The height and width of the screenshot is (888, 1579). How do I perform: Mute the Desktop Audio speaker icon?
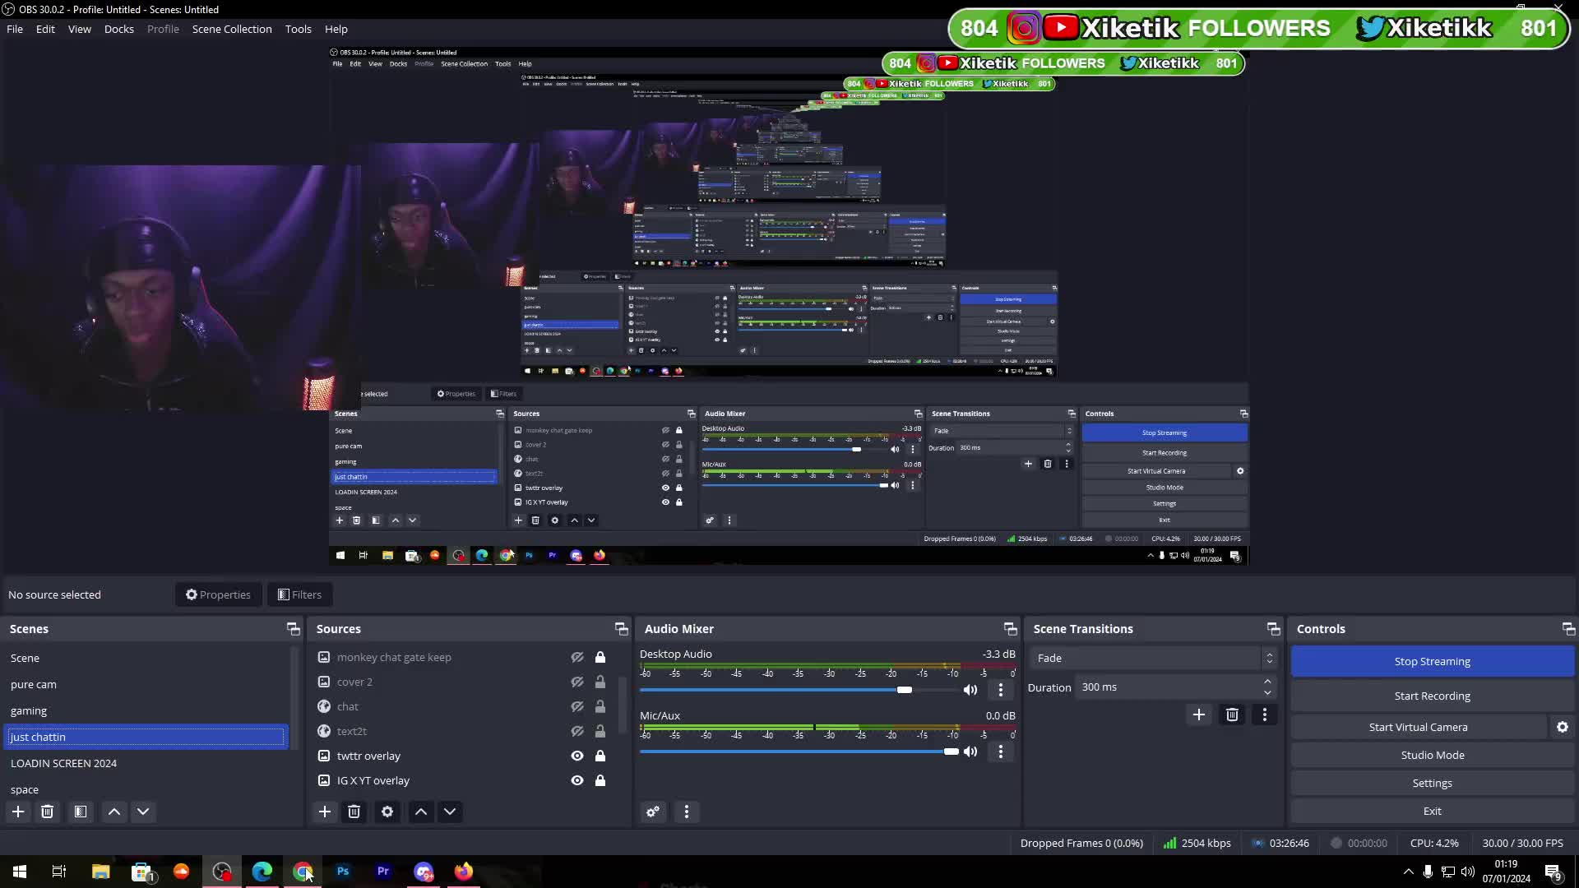tap(970, 690)
